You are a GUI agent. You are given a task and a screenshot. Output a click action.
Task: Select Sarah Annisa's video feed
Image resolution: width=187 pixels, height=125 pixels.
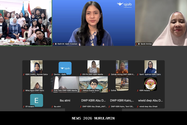coord(161,23)
